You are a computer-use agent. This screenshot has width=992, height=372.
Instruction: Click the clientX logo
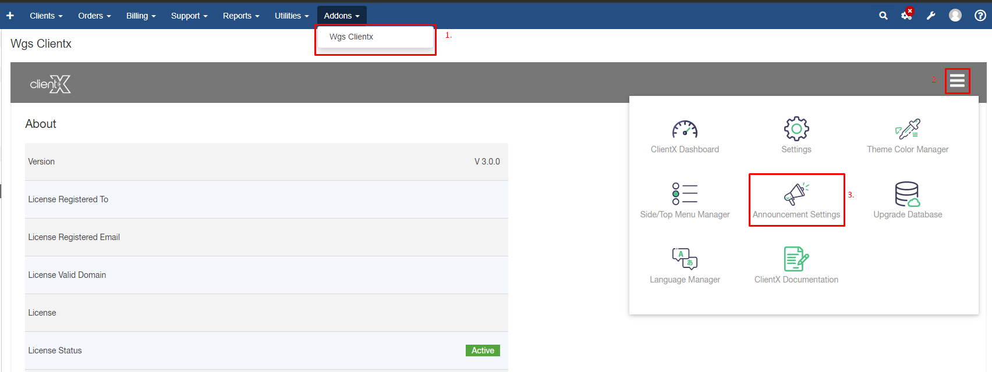tap(51, 84)
